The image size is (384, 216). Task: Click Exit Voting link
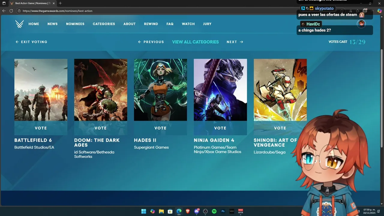[x=31, y=42]
